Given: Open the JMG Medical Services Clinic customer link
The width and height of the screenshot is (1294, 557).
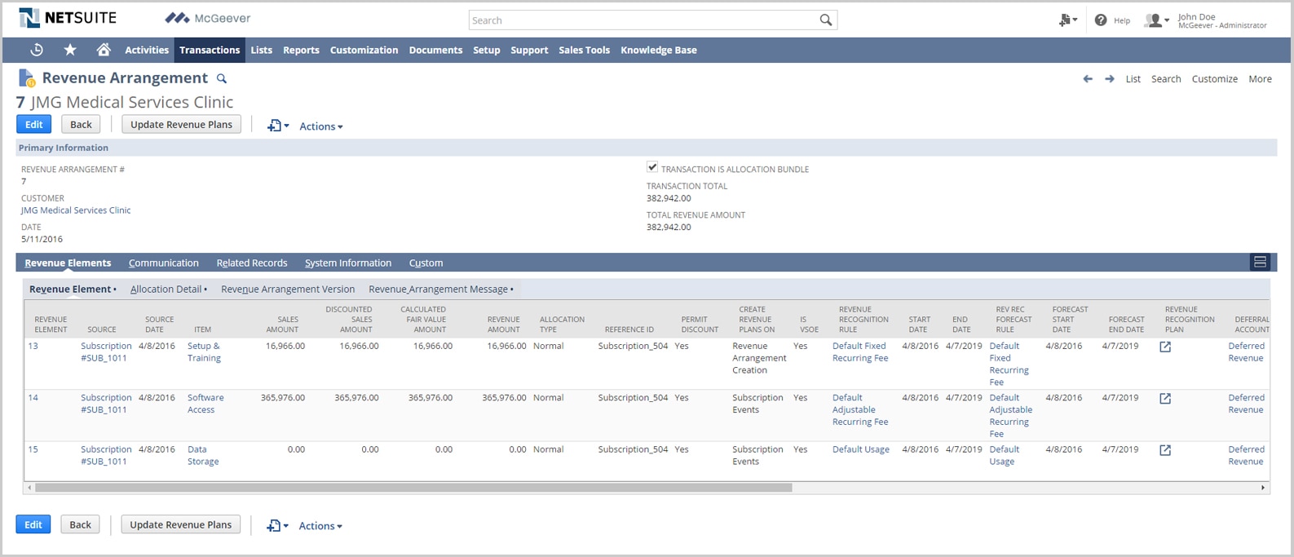Looking at the screenshot, I should click(x=76, y=210).
